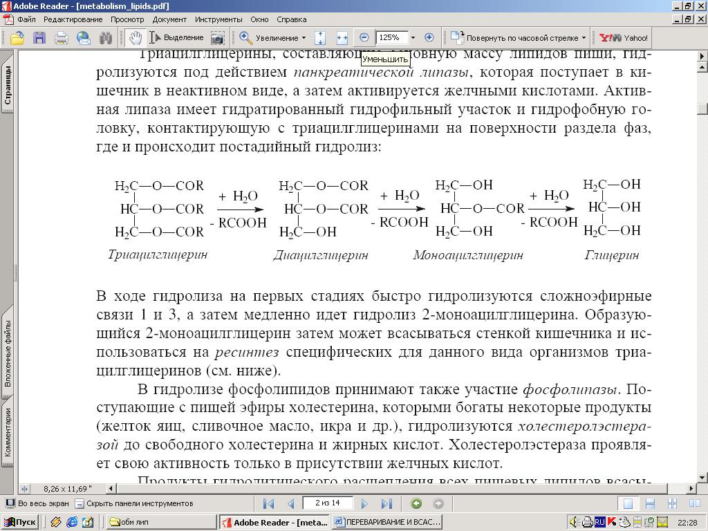Go to the first page
Screen dimensions: 708x531
coord(268,503)
